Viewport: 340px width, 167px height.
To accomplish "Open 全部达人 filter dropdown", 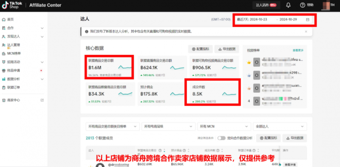I will tap(280, 127).
